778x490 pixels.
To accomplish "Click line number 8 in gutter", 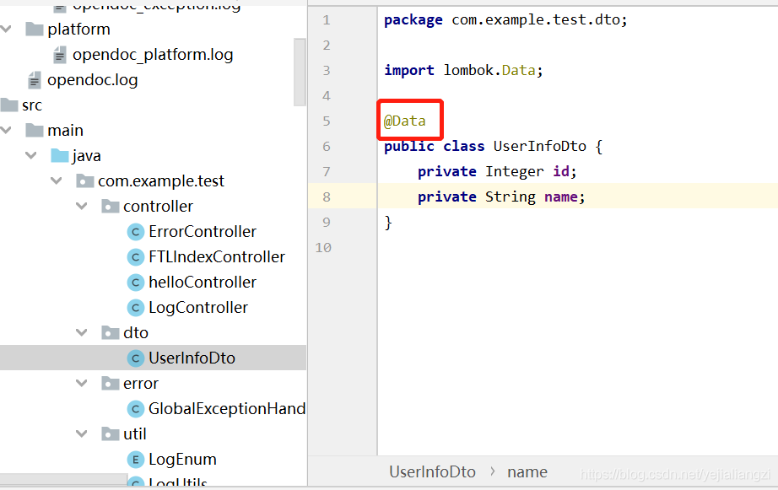I will pyautogui.click(x=327, y=197).
